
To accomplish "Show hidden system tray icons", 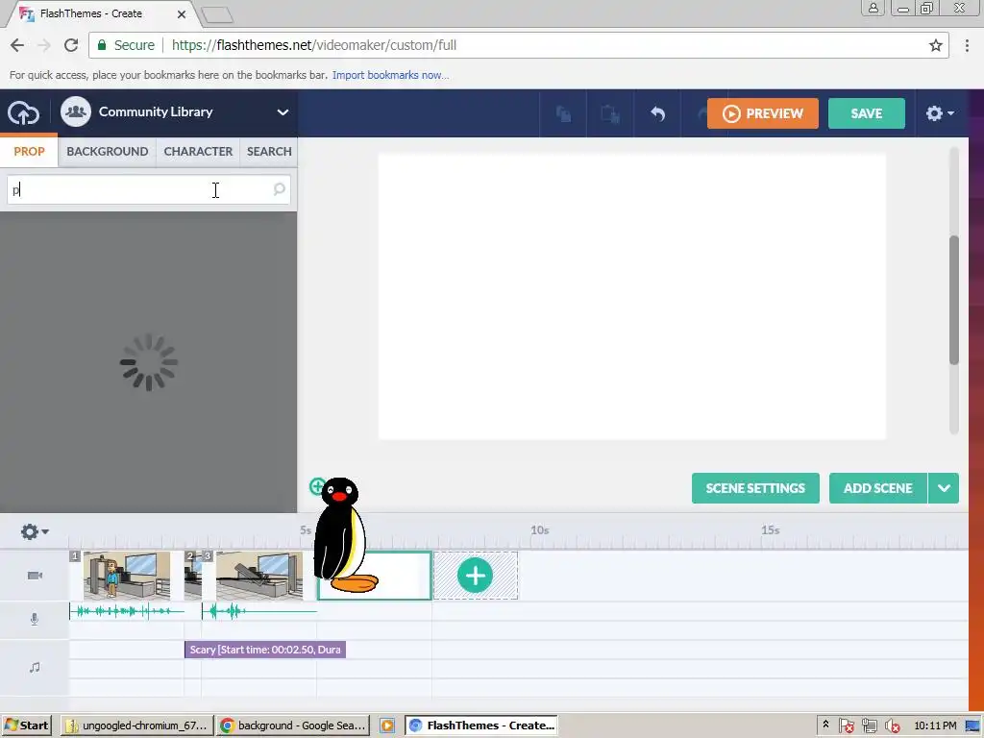I will coord(825,725).
